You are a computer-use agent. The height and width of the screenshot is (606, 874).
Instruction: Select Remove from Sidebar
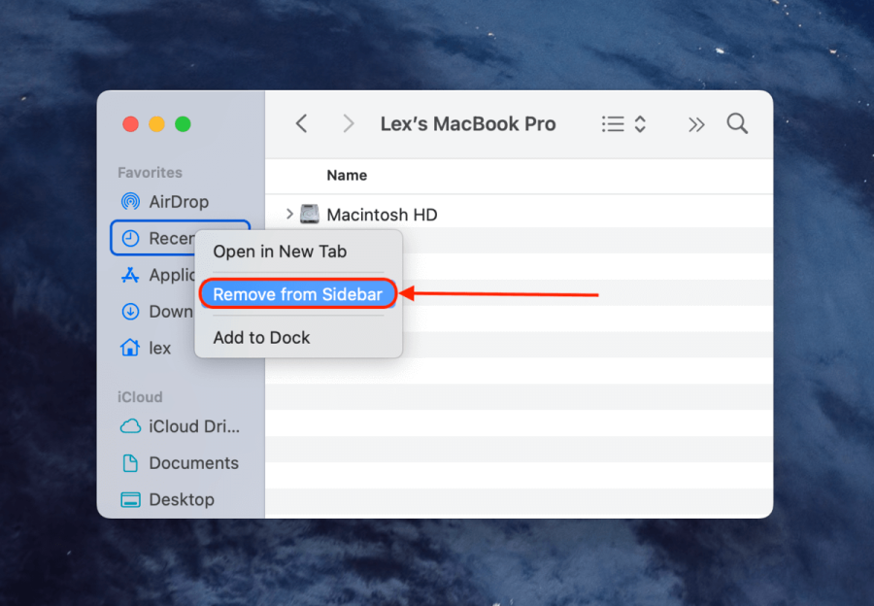[x=297, y=293]
